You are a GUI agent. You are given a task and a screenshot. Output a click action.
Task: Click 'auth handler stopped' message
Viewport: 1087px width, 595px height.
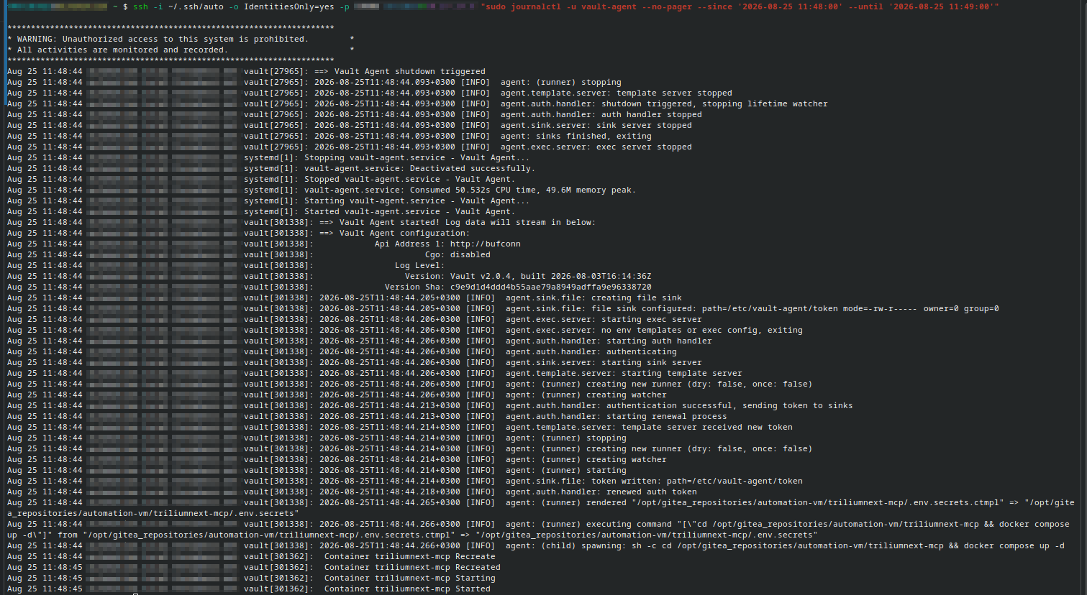point(652,114)
